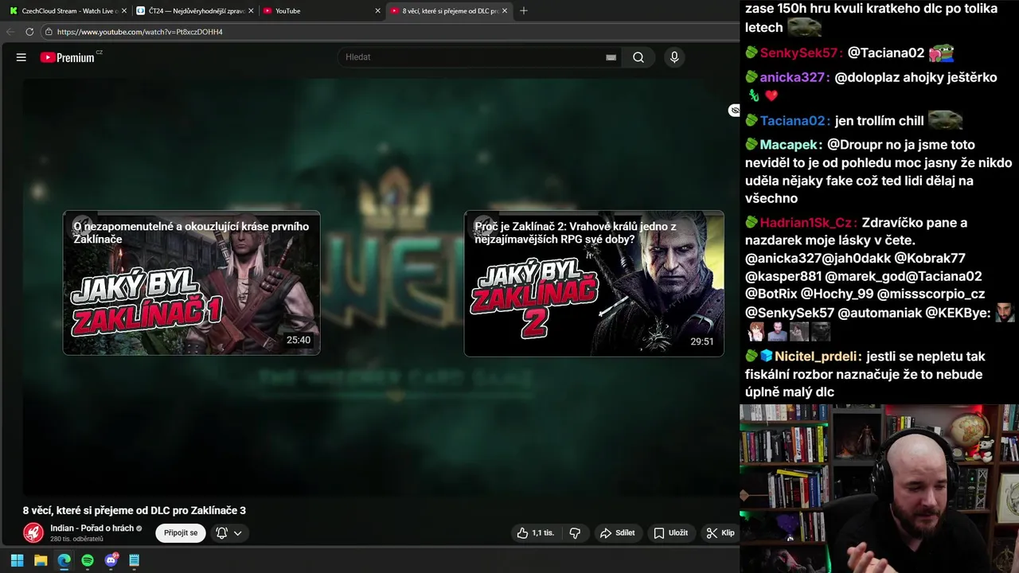Screen dimensions: 1019x573
Task: Open the on-screen keyboard icon in search box
Action: [x=611, y=57]
